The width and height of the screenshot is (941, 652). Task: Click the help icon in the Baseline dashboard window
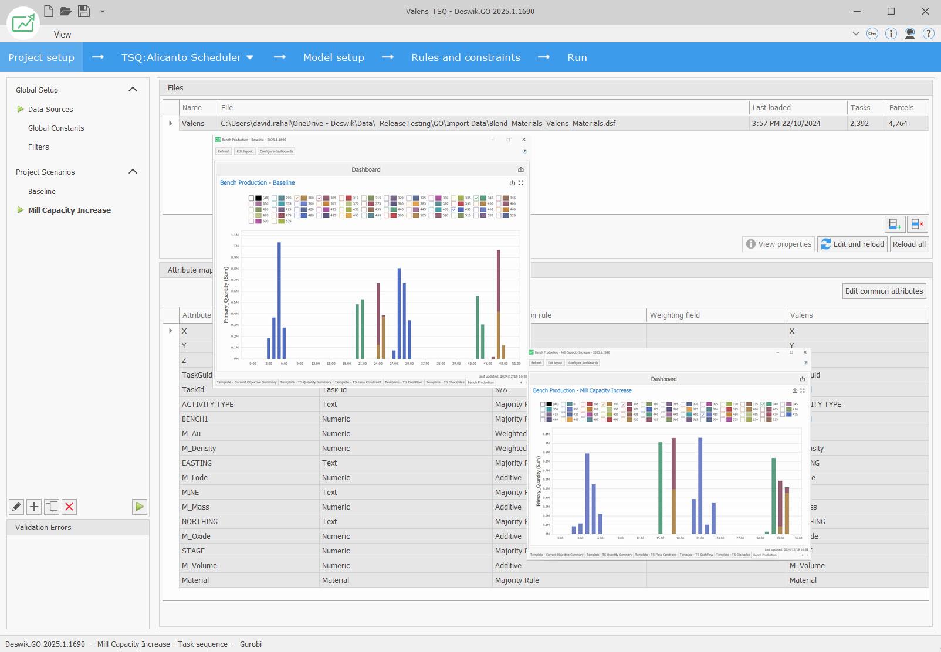tap(524, 151)
